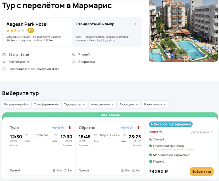This screenshot has height=181, width=219.
Task: Expand the Время вылета dropdown
Action: 155,104
